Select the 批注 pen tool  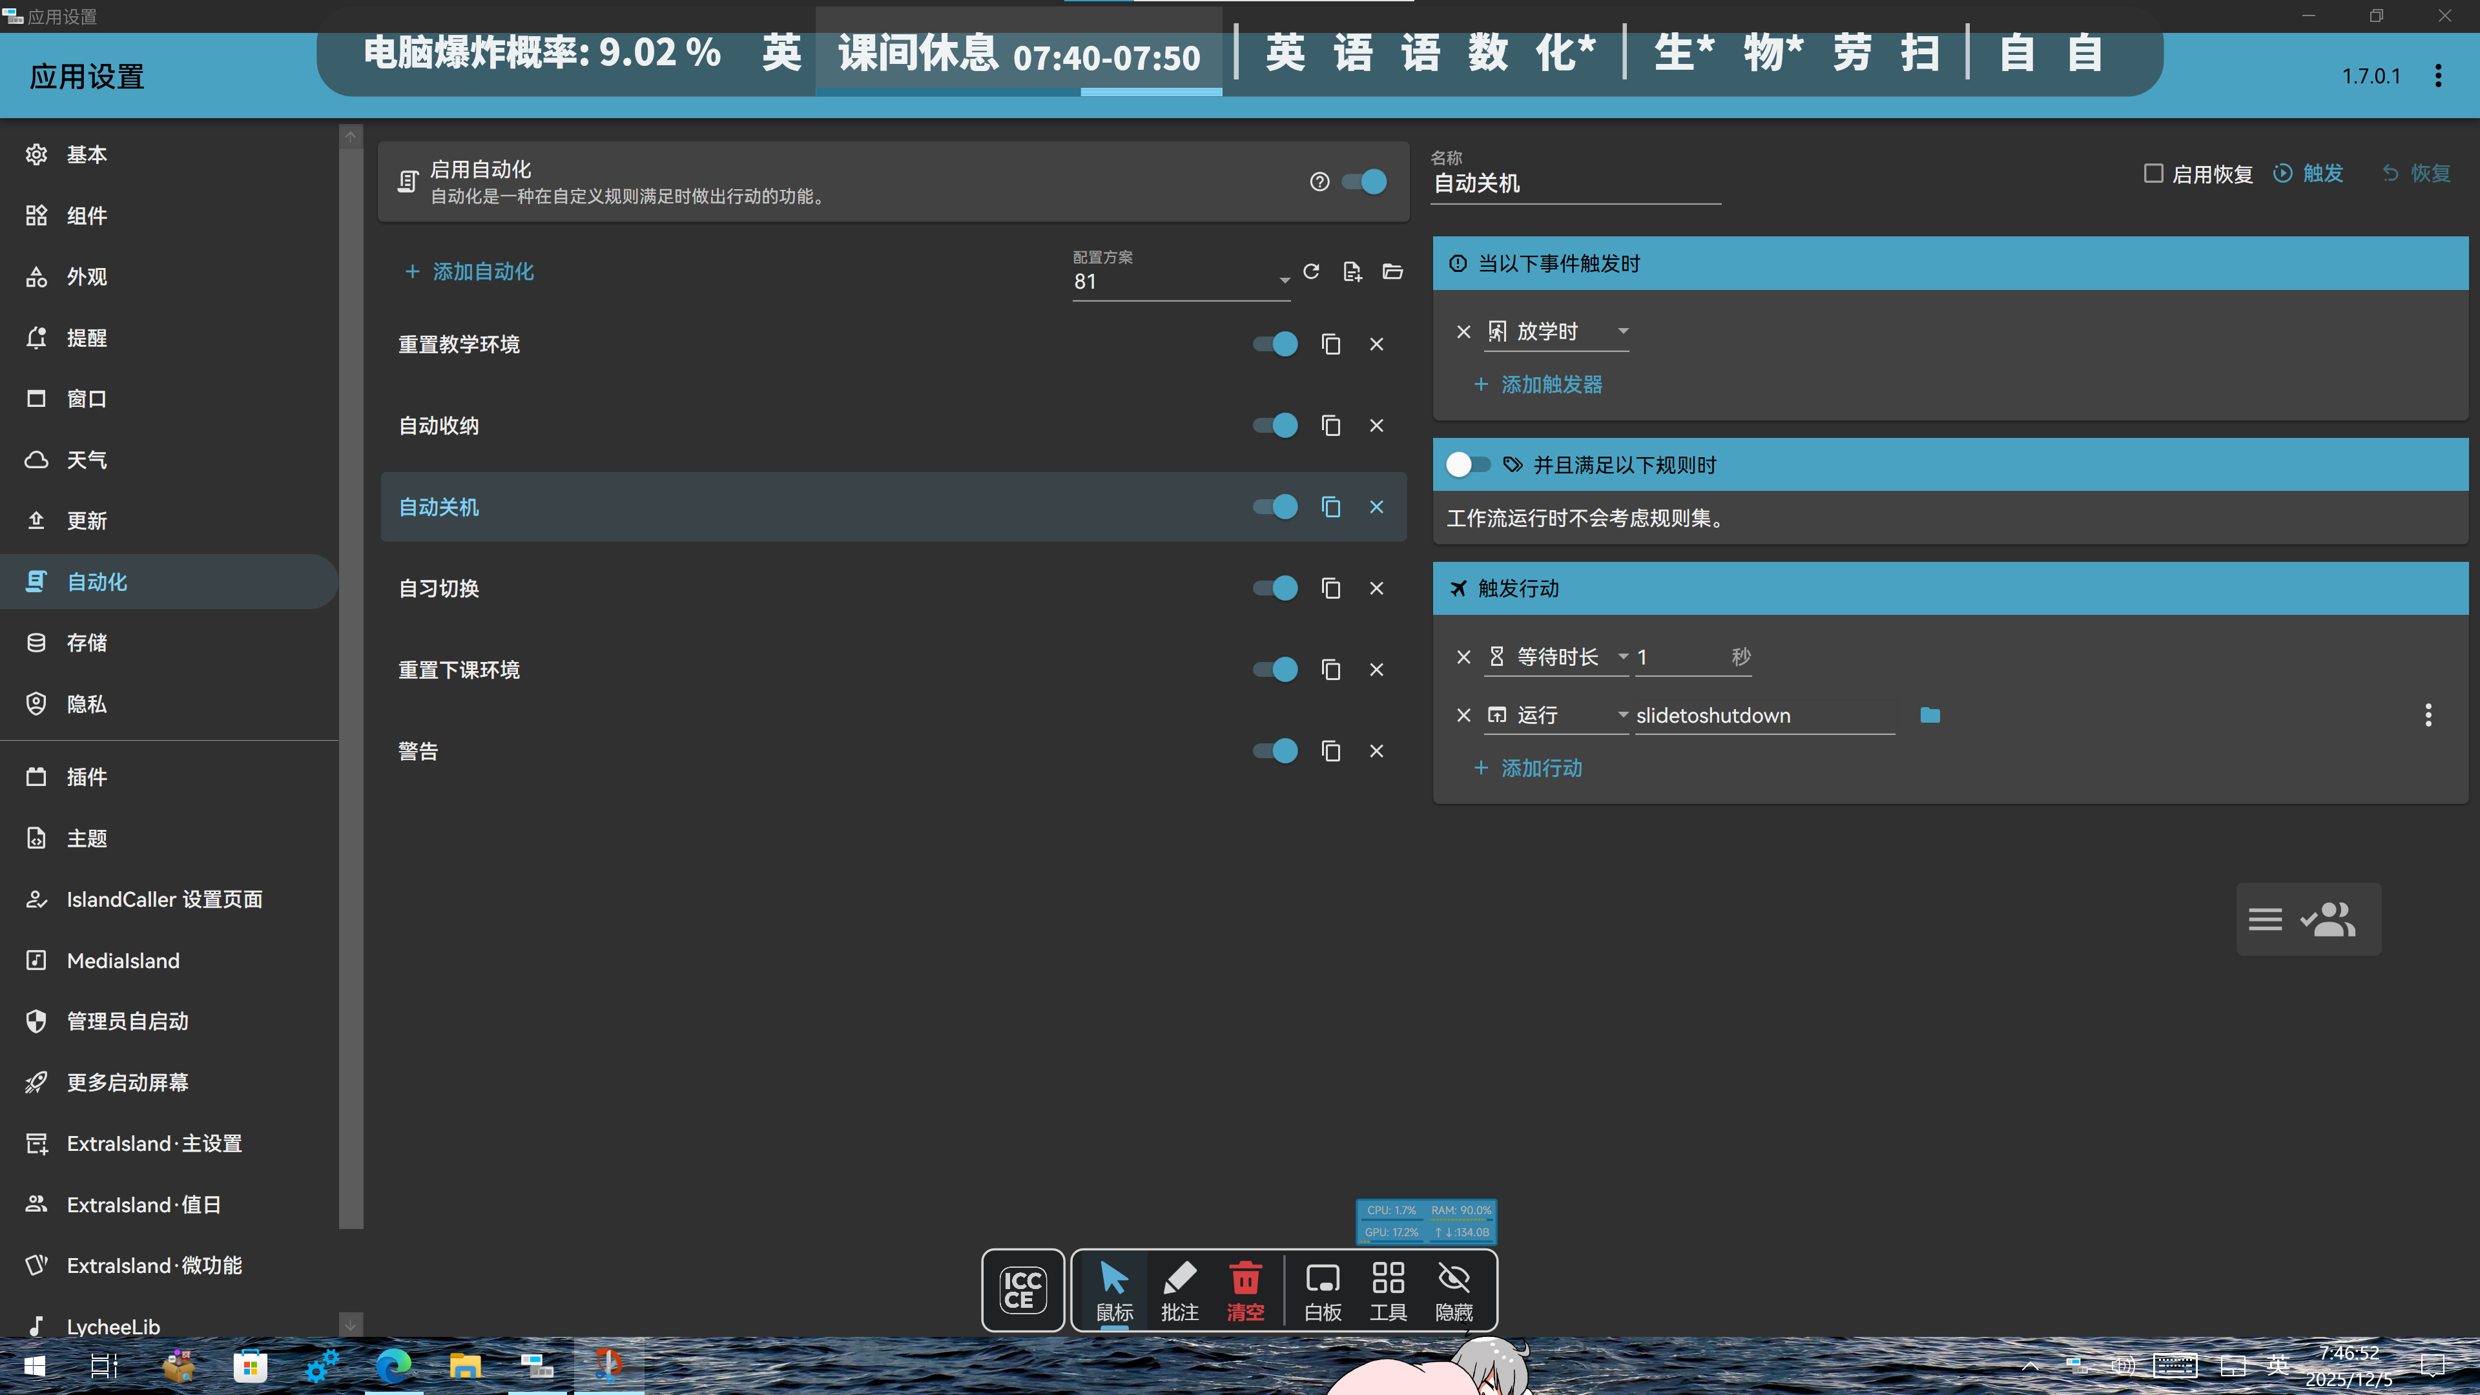point(1179,1290)
